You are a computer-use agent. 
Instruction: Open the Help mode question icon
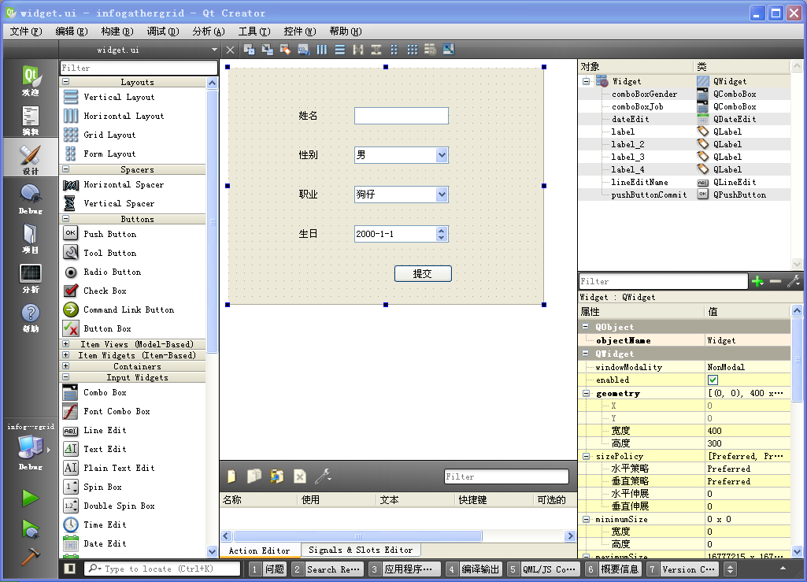coord(31,317)
